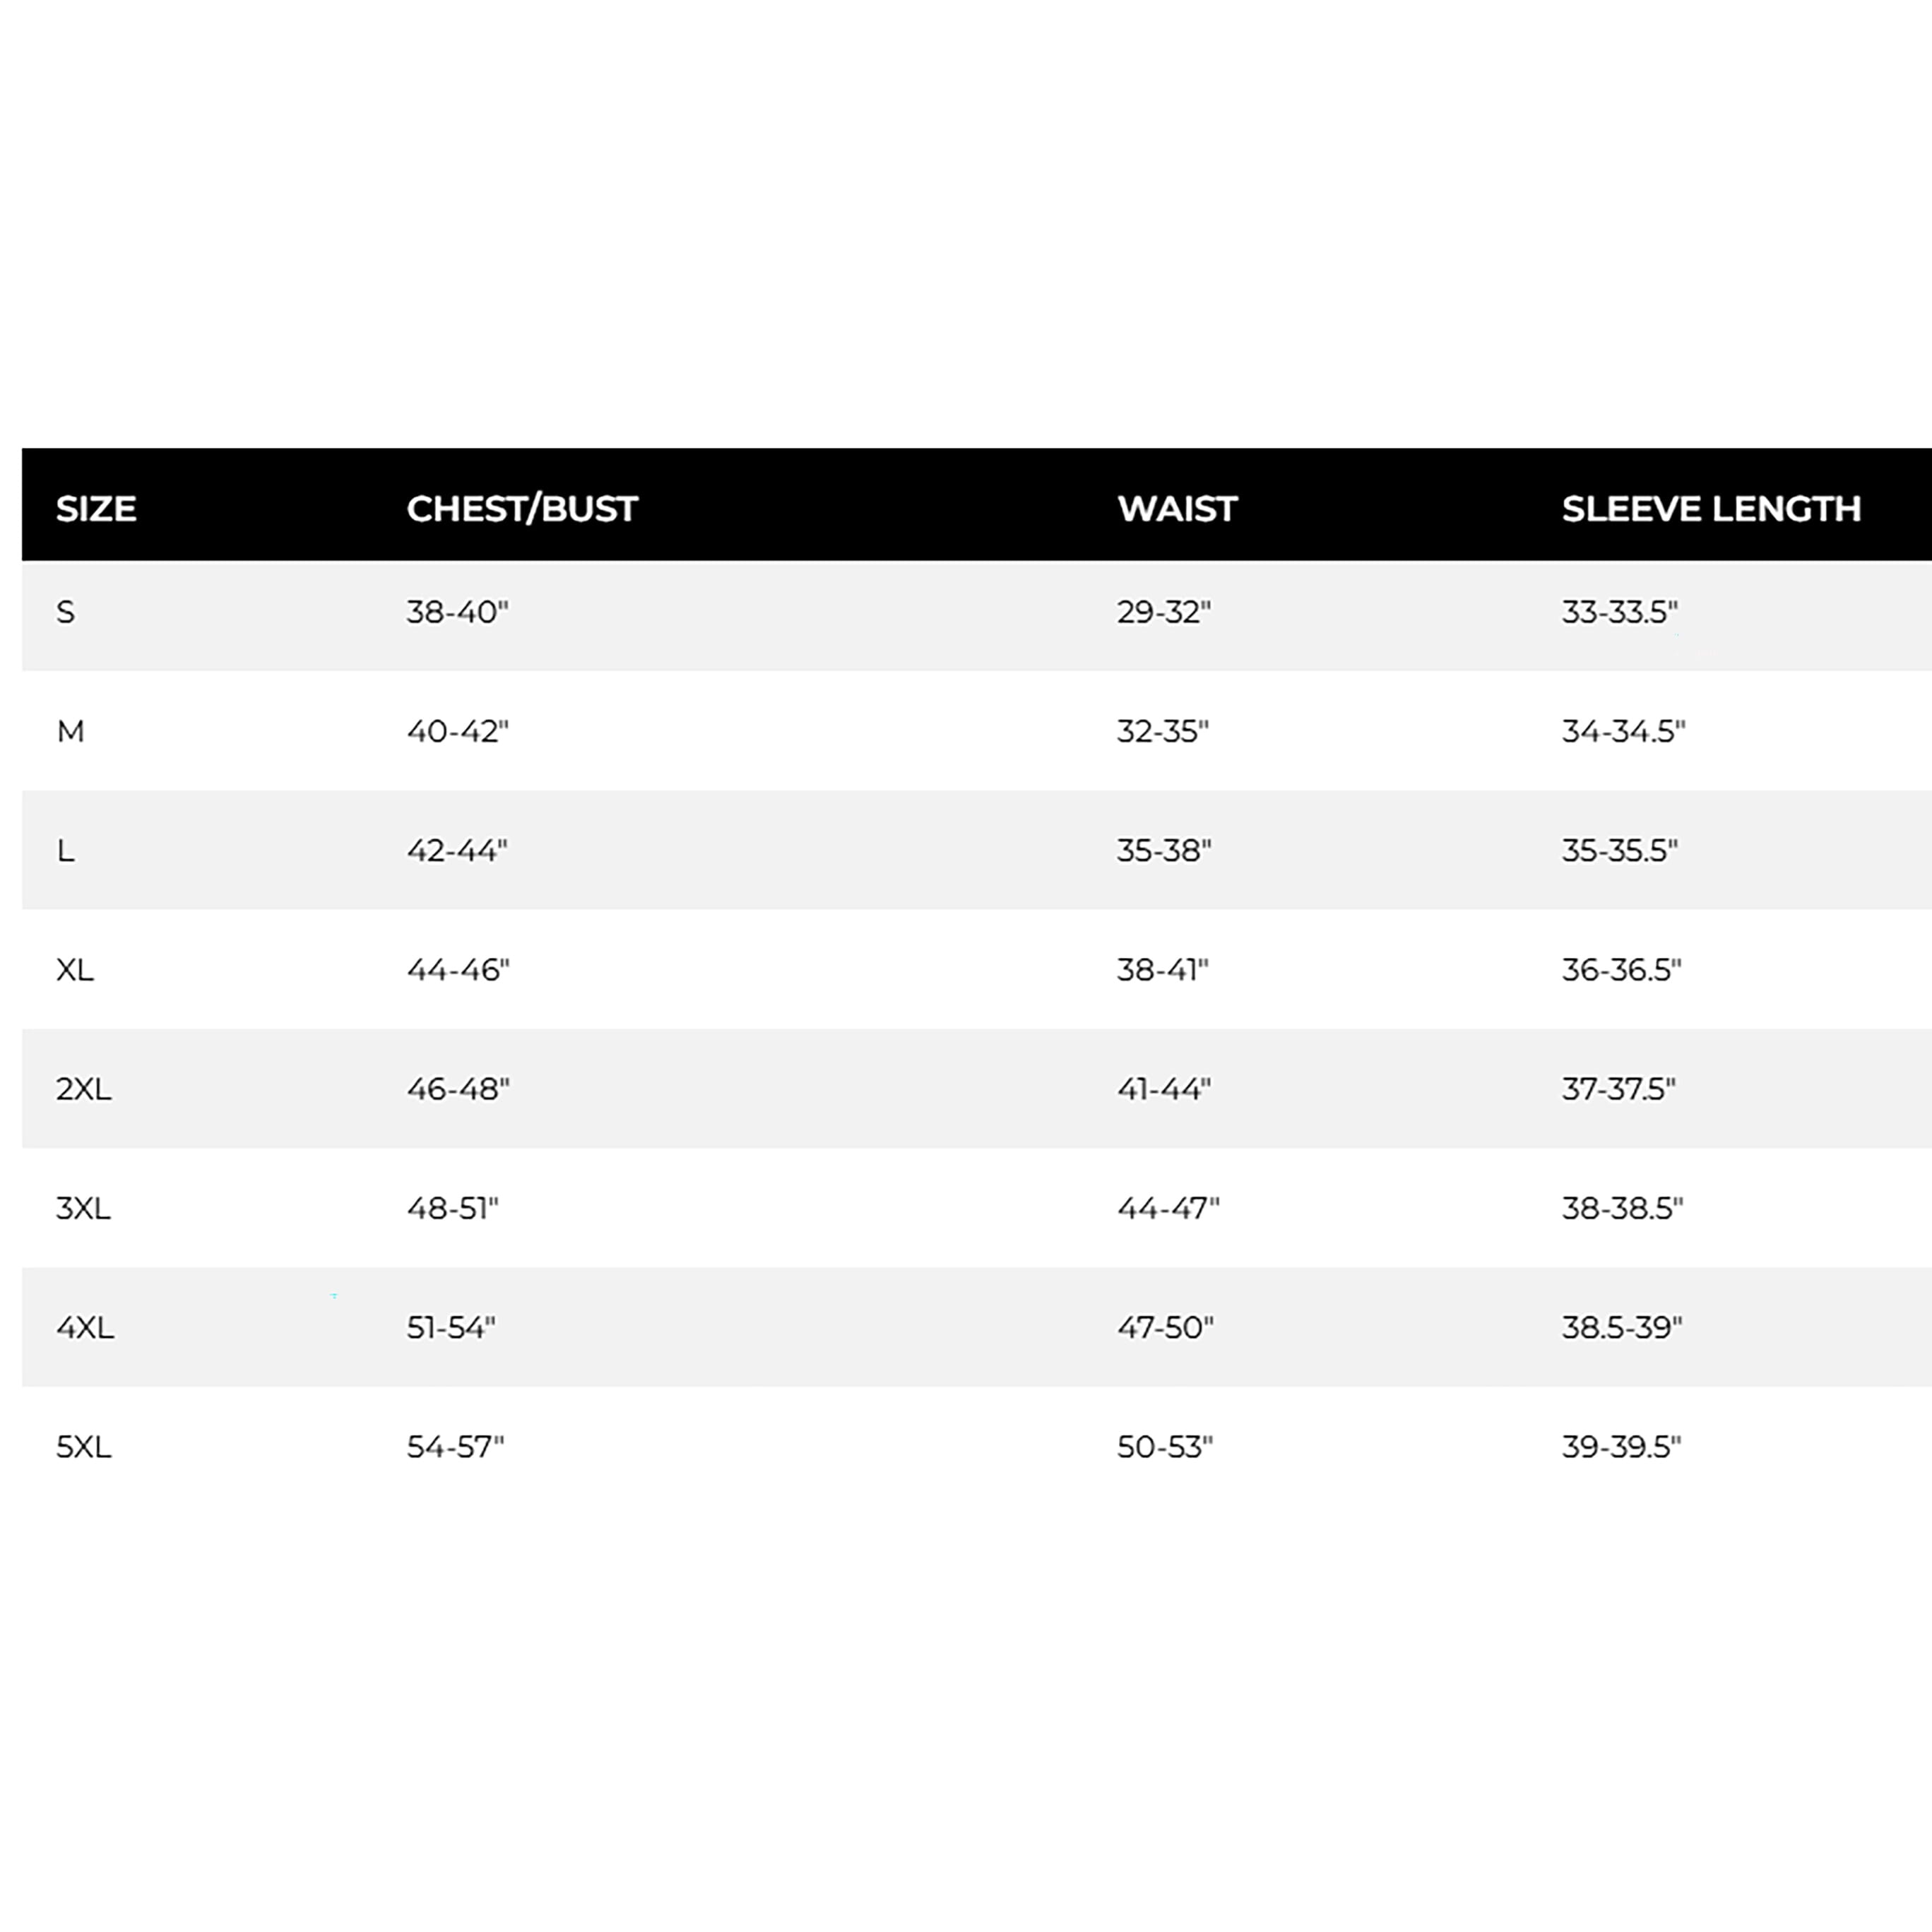The image size is (1932, 1932).
Task: Click the CHEST/BUST column header
Action: 522,509
